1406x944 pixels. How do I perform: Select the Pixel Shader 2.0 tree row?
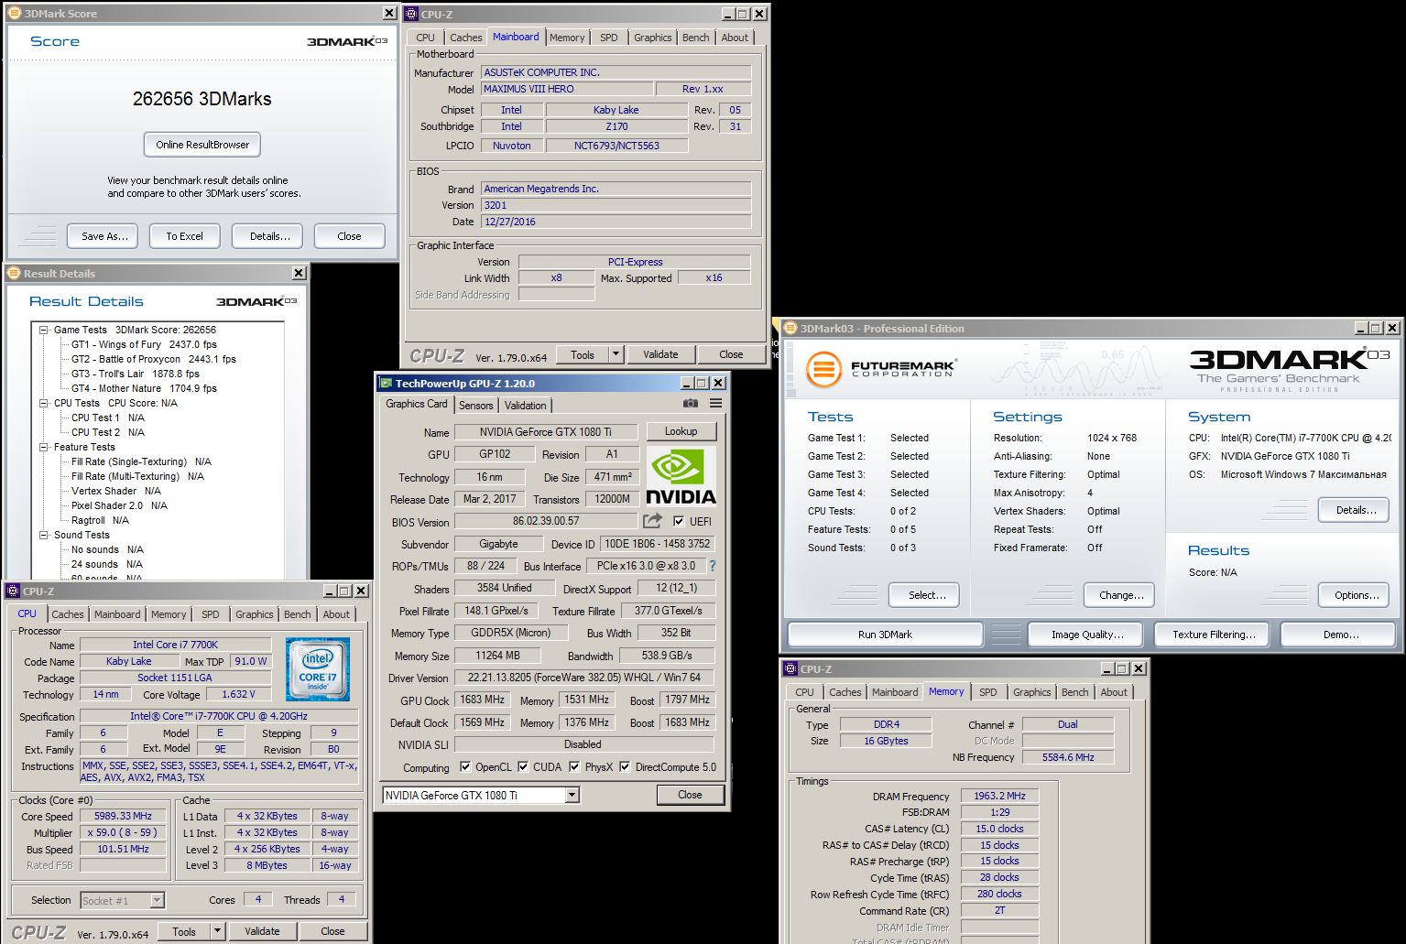(x=119, y=505)
